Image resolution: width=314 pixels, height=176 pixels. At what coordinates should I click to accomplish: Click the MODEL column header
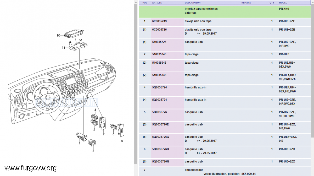283,3
